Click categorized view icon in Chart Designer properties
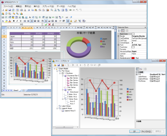 pyautogui.click(x=137, y=69)
